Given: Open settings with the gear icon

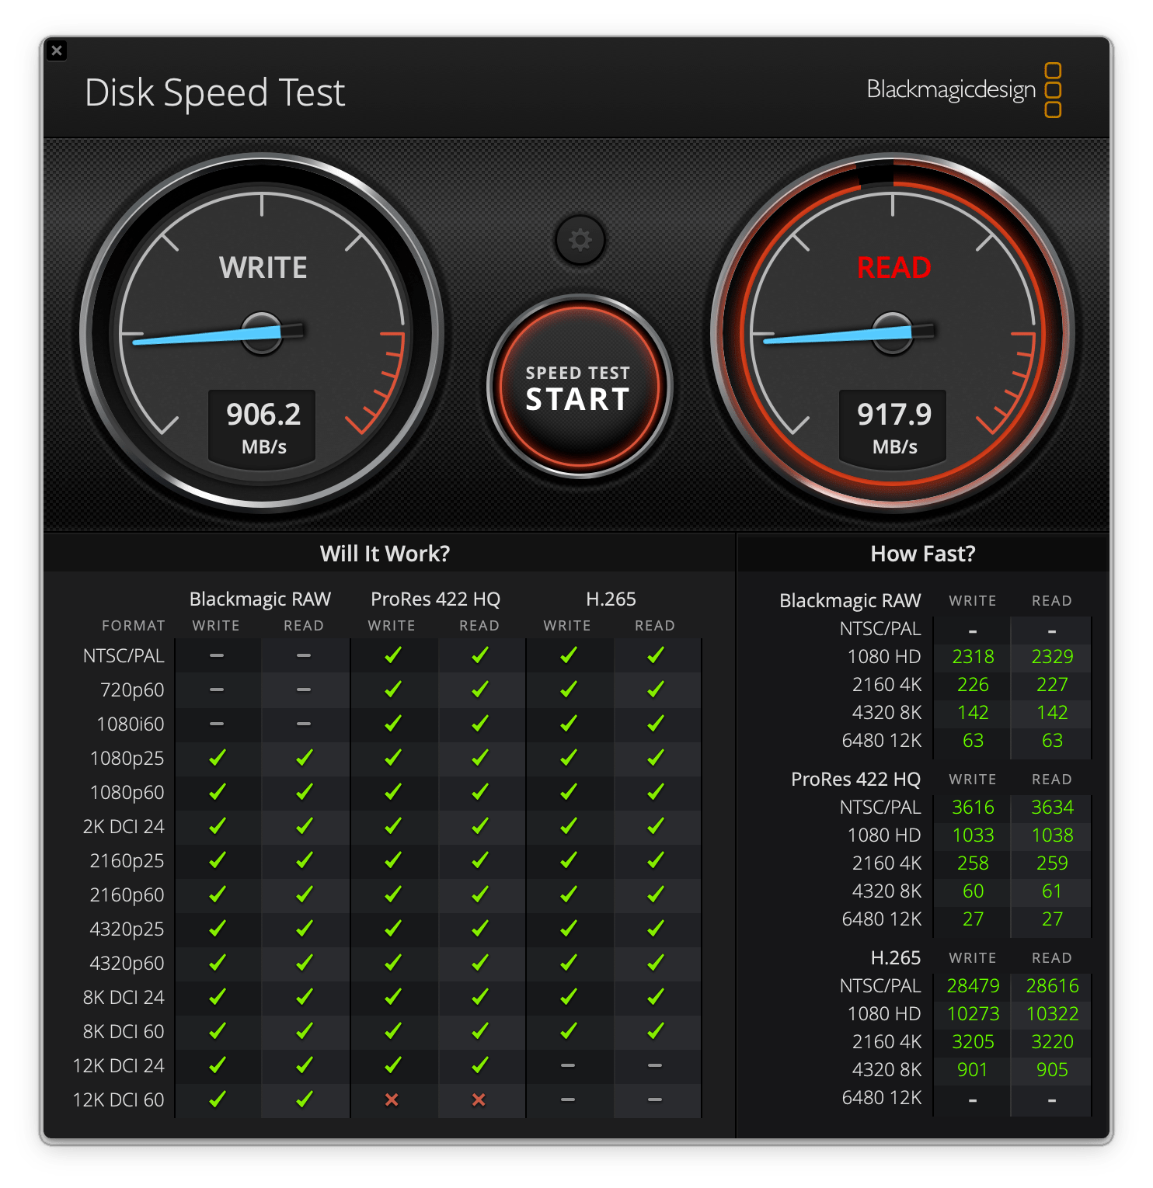Looking at the screenshot, I should click(x=580, y=240).
